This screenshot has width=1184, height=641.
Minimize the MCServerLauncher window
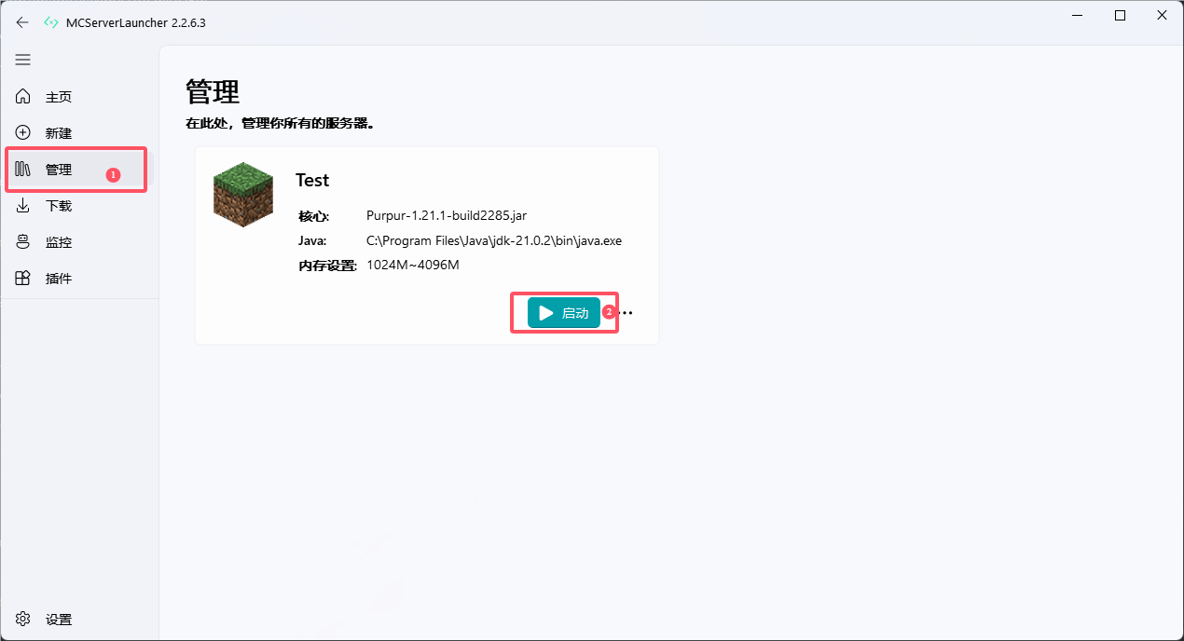(x=1078, y=16)
